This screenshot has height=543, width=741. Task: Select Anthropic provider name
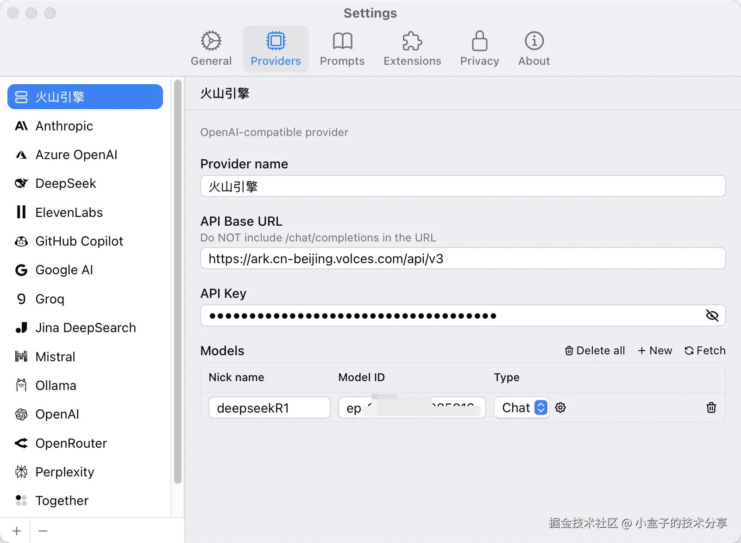(64, 126)
